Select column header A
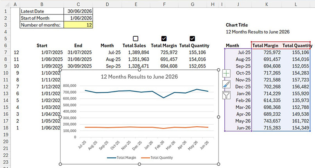 click(15, 4)
